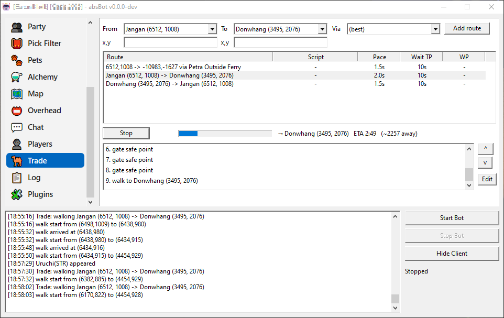Click the Uruchi(STR) appeared log line
504x318 pixels.
[51, 264]
